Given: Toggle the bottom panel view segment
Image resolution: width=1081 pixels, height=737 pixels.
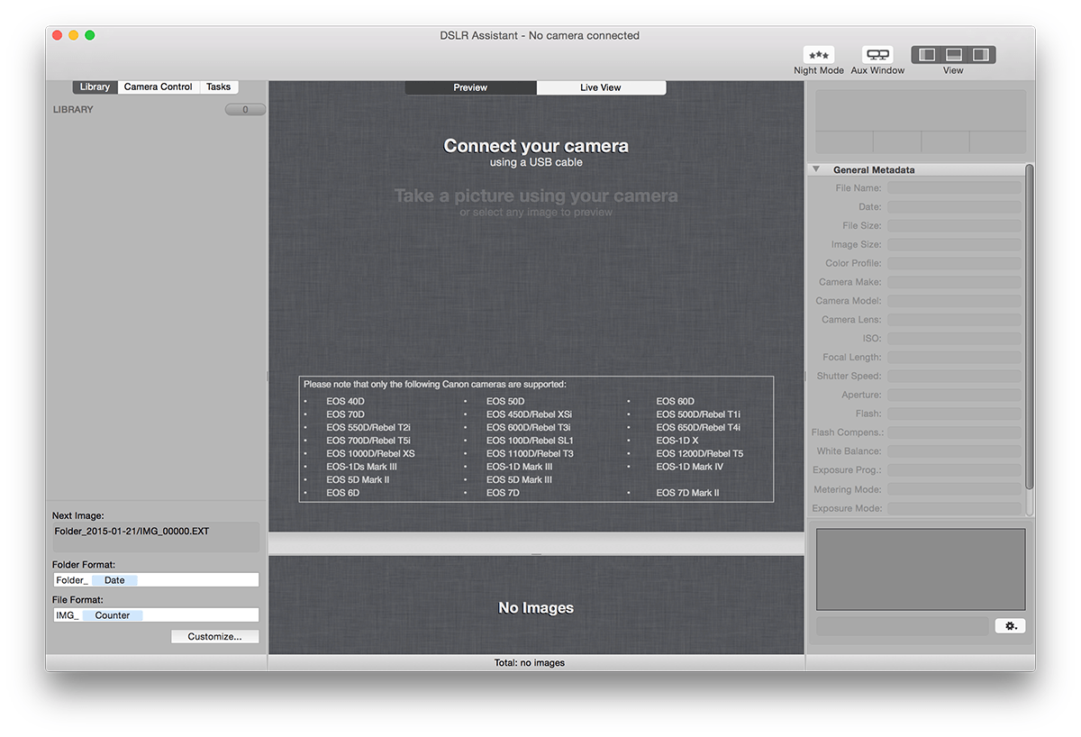Looking at the screenshot, I should [954, 55].
